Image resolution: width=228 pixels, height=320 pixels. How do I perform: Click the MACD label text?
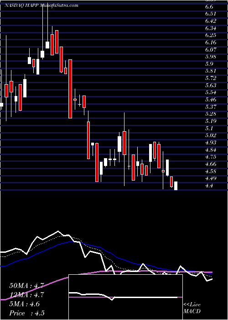coord(192,311)
